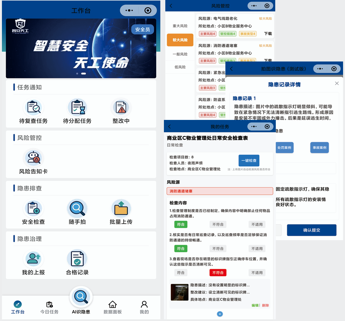
Task: Select 较大风险 in the risk sidebar
Action: pyautogui.click(x=180, y=40)
